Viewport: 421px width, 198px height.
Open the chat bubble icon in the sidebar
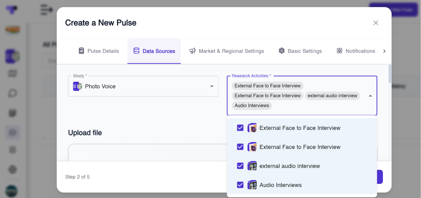tap(12, 93)
